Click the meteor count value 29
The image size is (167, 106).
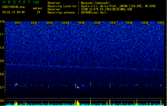[38, 12]
